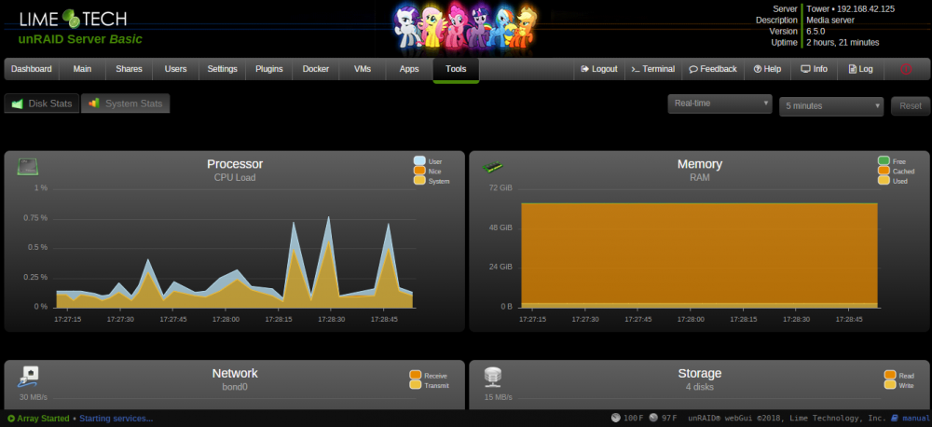Open the system Info
Screen dimensions: 932x427
click(x=815, y=69)
